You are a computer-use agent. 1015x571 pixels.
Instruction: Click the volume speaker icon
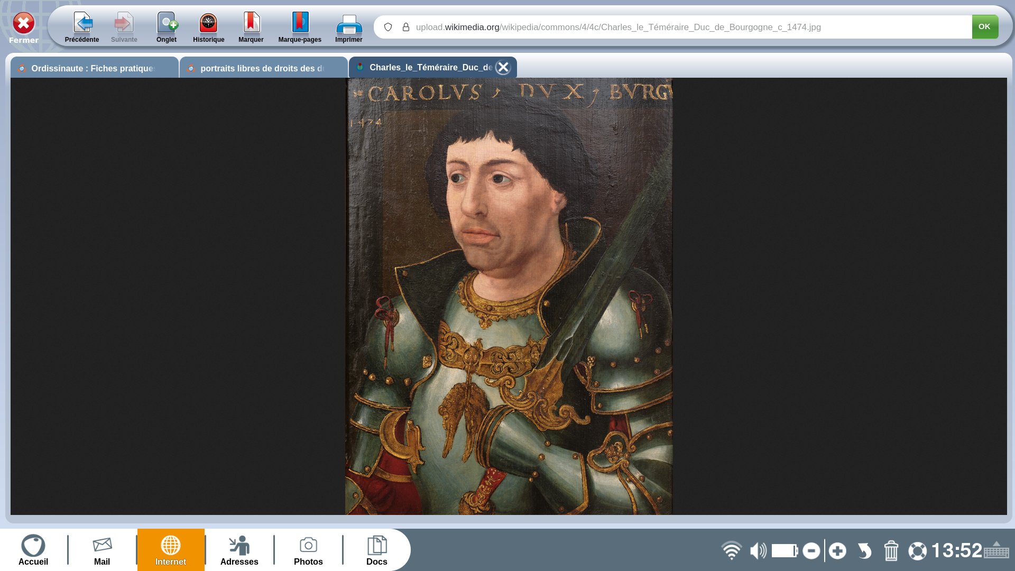758,551
